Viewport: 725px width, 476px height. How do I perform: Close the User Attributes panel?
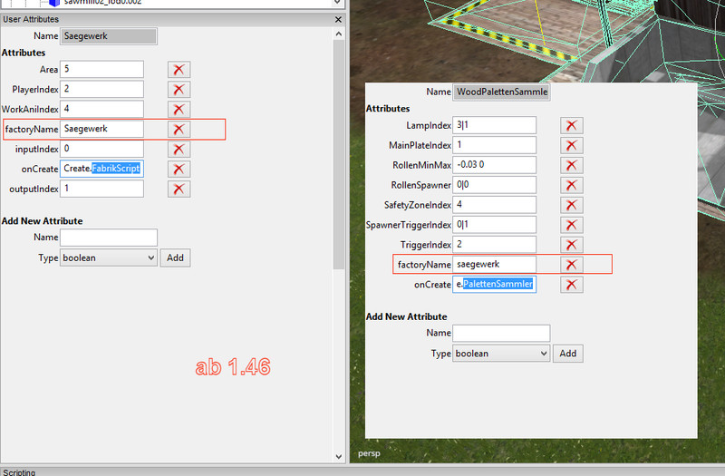(339, 19)
